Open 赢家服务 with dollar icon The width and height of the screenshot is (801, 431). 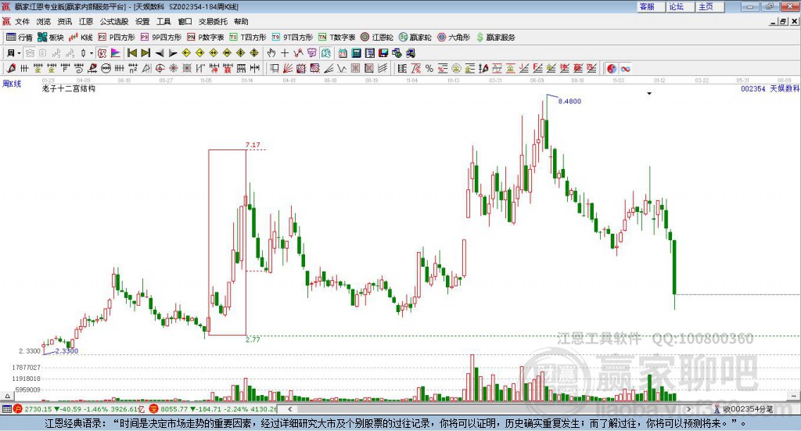click(x=496, y=38)
